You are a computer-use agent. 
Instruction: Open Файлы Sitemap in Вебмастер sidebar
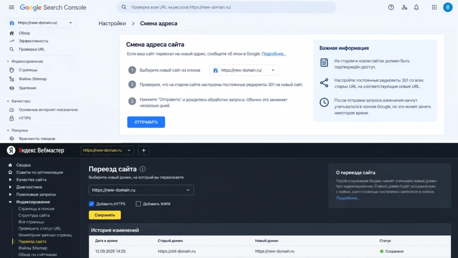click(x=33, y=248)
